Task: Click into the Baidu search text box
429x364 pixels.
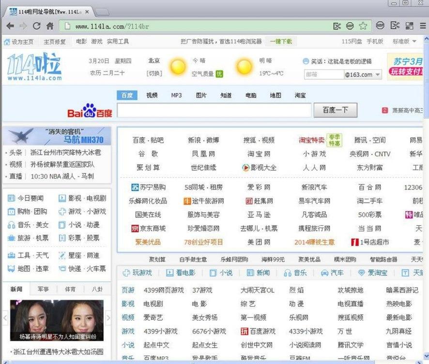Action: (x=214, y=110)
